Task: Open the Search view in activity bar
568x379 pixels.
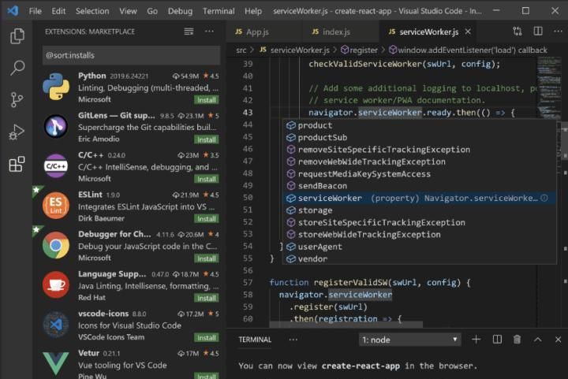Action: tap(17, 68)
